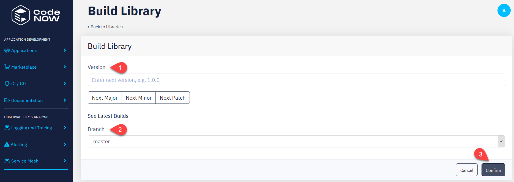514x182 pixels.
Task: Select the Next Minor version option
Action: [139, 98]
